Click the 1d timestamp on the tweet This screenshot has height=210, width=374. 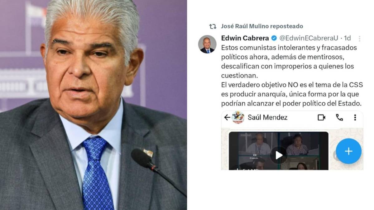[347, 38]
